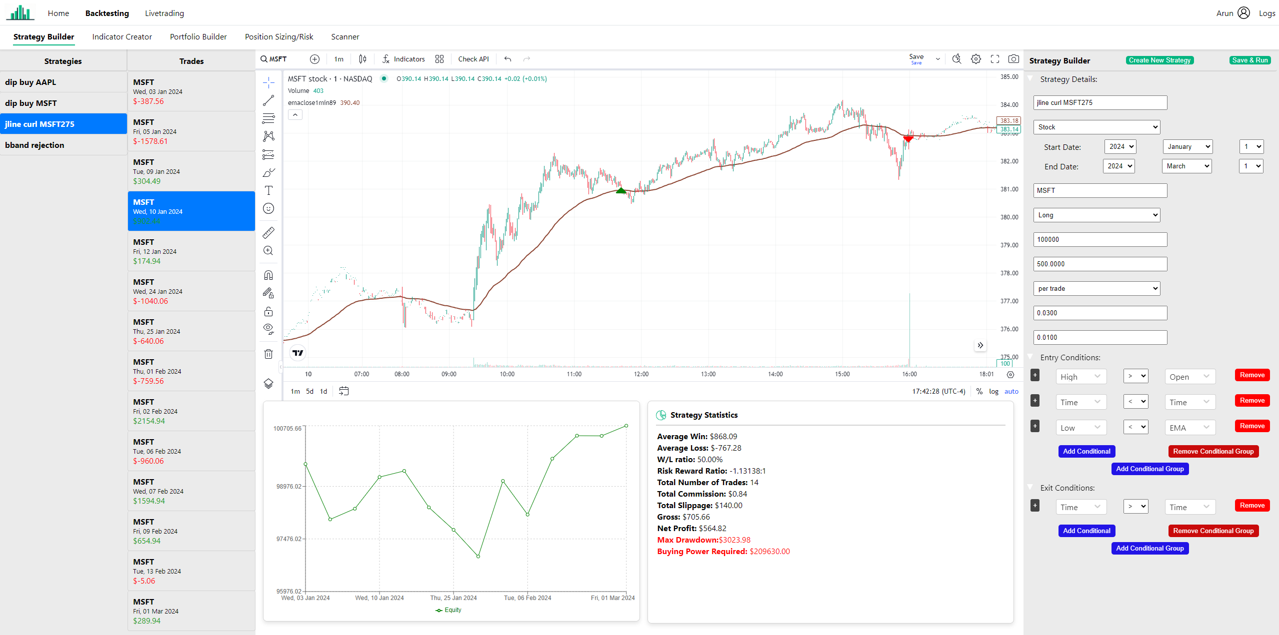This screenshot has height=635, width=1279.
Task: Open the Indicators menu
Action: [x=403, y=59]
